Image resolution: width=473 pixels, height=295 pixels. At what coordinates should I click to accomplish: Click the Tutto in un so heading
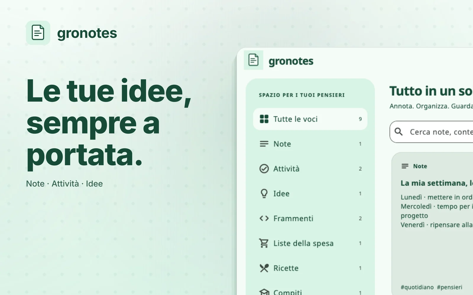pos(431,91)
